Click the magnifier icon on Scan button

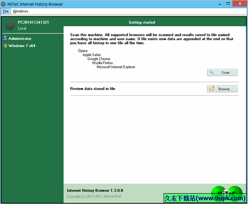point(212,72)
